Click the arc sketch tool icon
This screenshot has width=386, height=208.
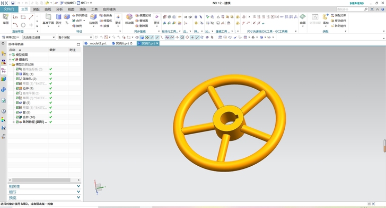click(x=15, y=25)
